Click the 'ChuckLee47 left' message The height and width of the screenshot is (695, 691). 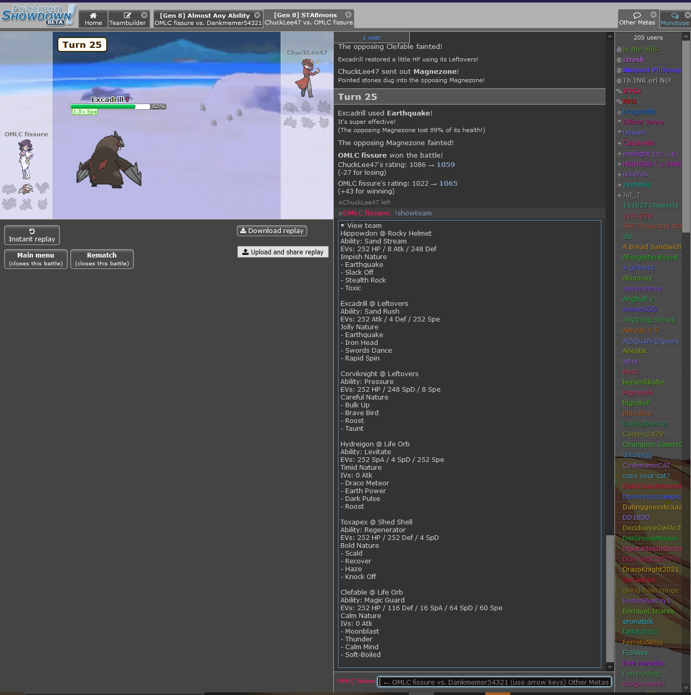point(364,202)
